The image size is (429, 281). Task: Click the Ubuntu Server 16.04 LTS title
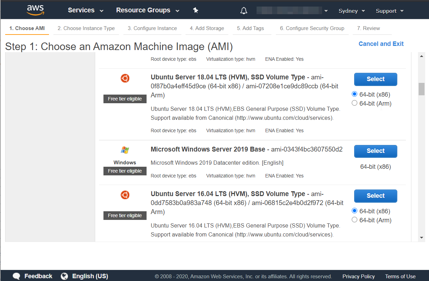click(228, 194)
